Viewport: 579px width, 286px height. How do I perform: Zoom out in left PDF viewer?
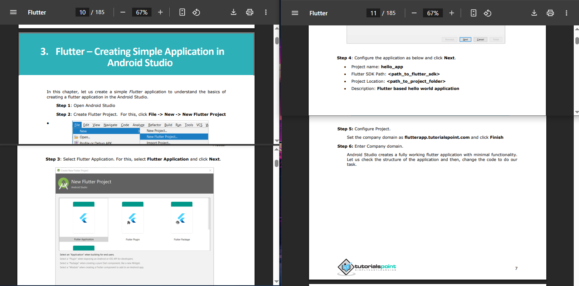[x=122, y=12]
